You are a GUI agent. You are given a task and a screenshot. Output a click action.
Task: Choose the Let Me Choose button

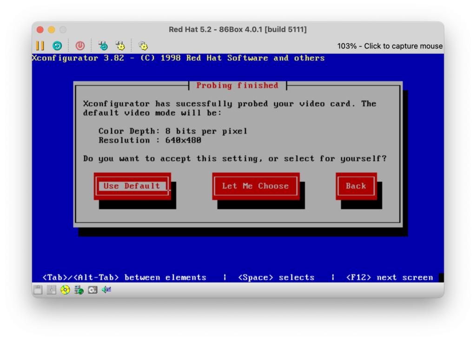click(x=256, y=186)
